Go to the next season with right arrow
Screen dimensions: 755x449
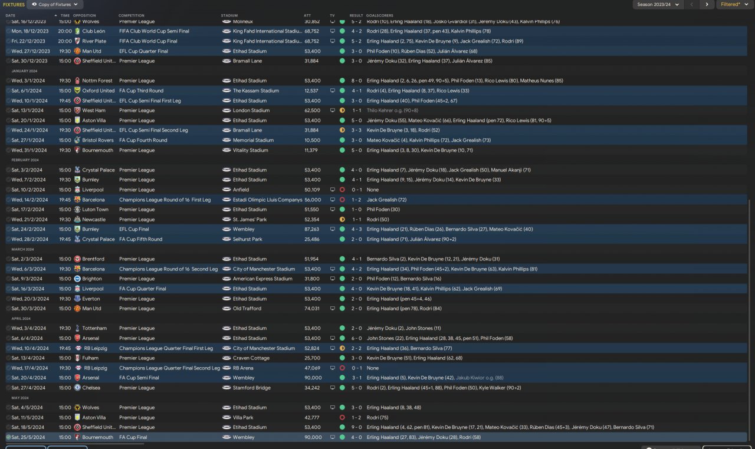coord(707,4)
